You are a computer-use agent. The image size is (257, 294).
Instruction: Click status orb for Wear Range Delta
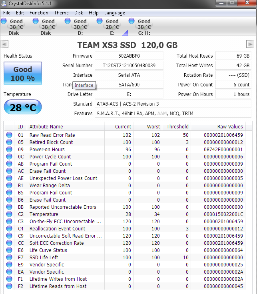click(9, 185)
